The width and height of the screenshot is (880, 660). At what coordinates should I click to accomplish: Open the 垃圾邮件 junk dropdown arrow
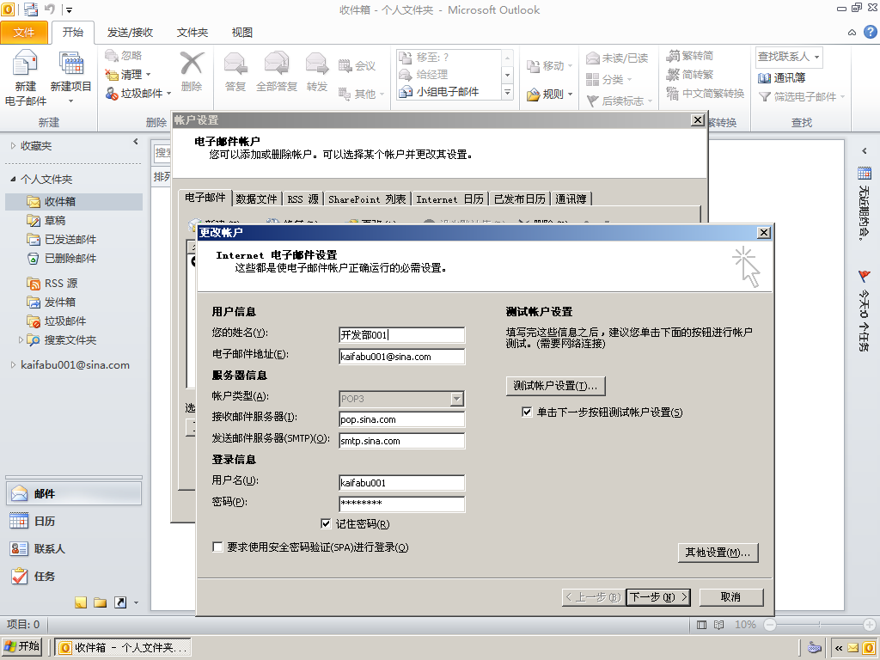tap(168, 93)
